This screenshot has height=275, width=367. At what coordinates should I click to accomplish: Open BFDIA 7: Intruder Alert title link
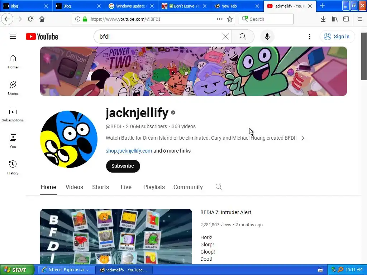click(x=226, y=212)
